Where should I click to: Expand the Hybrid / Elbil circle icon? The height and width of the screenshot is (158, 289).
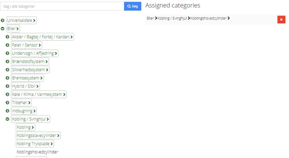coord(7,86)
